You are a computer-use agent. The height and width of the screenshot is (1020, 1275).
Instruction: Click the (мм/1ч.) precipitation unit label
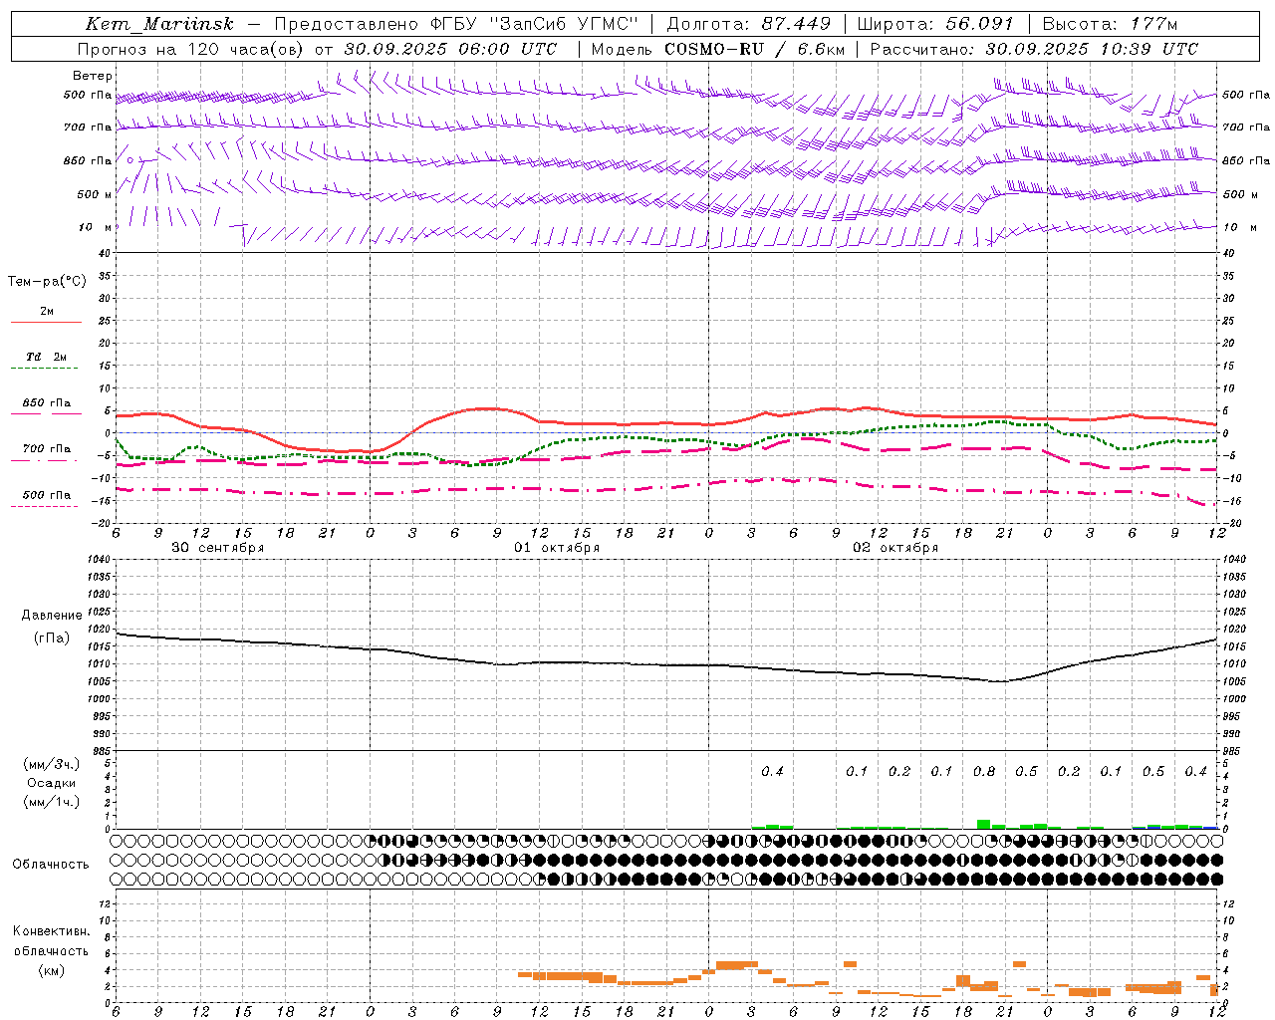pos(52,802)
